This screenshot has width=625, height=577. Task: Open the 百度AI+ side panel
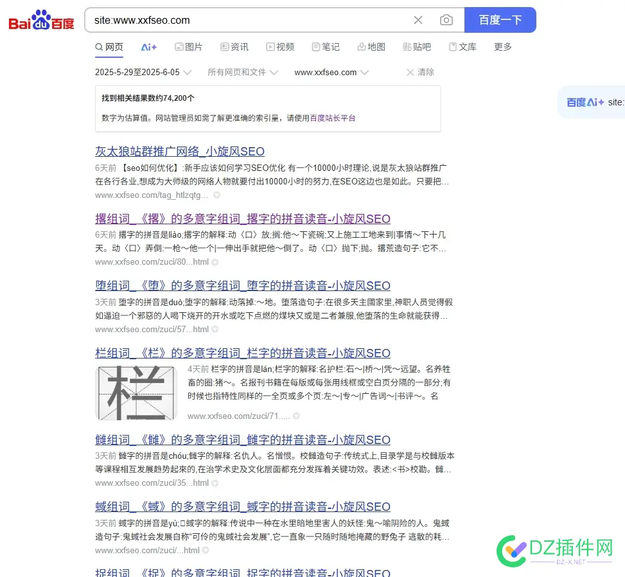(592, 102)
